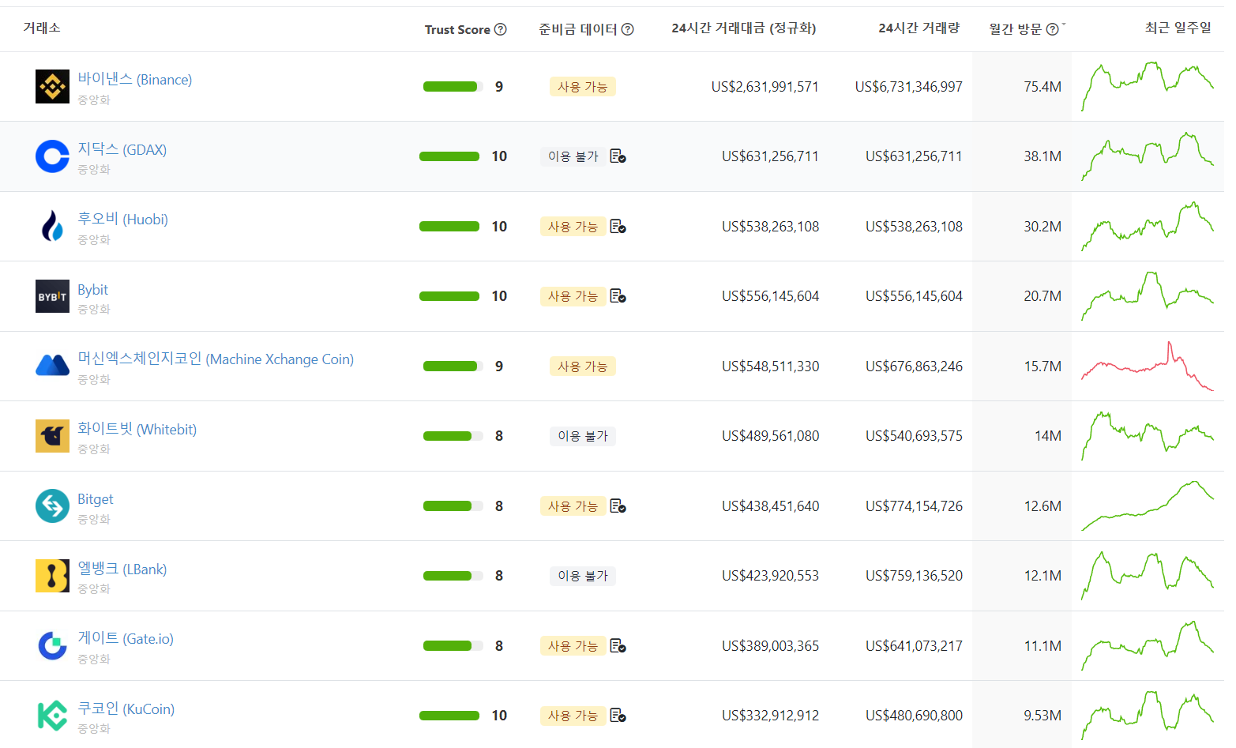The image size is (1236, 748).
Task: Click Bitget weekly volume sparkline chart
Action: [1148, 506]
